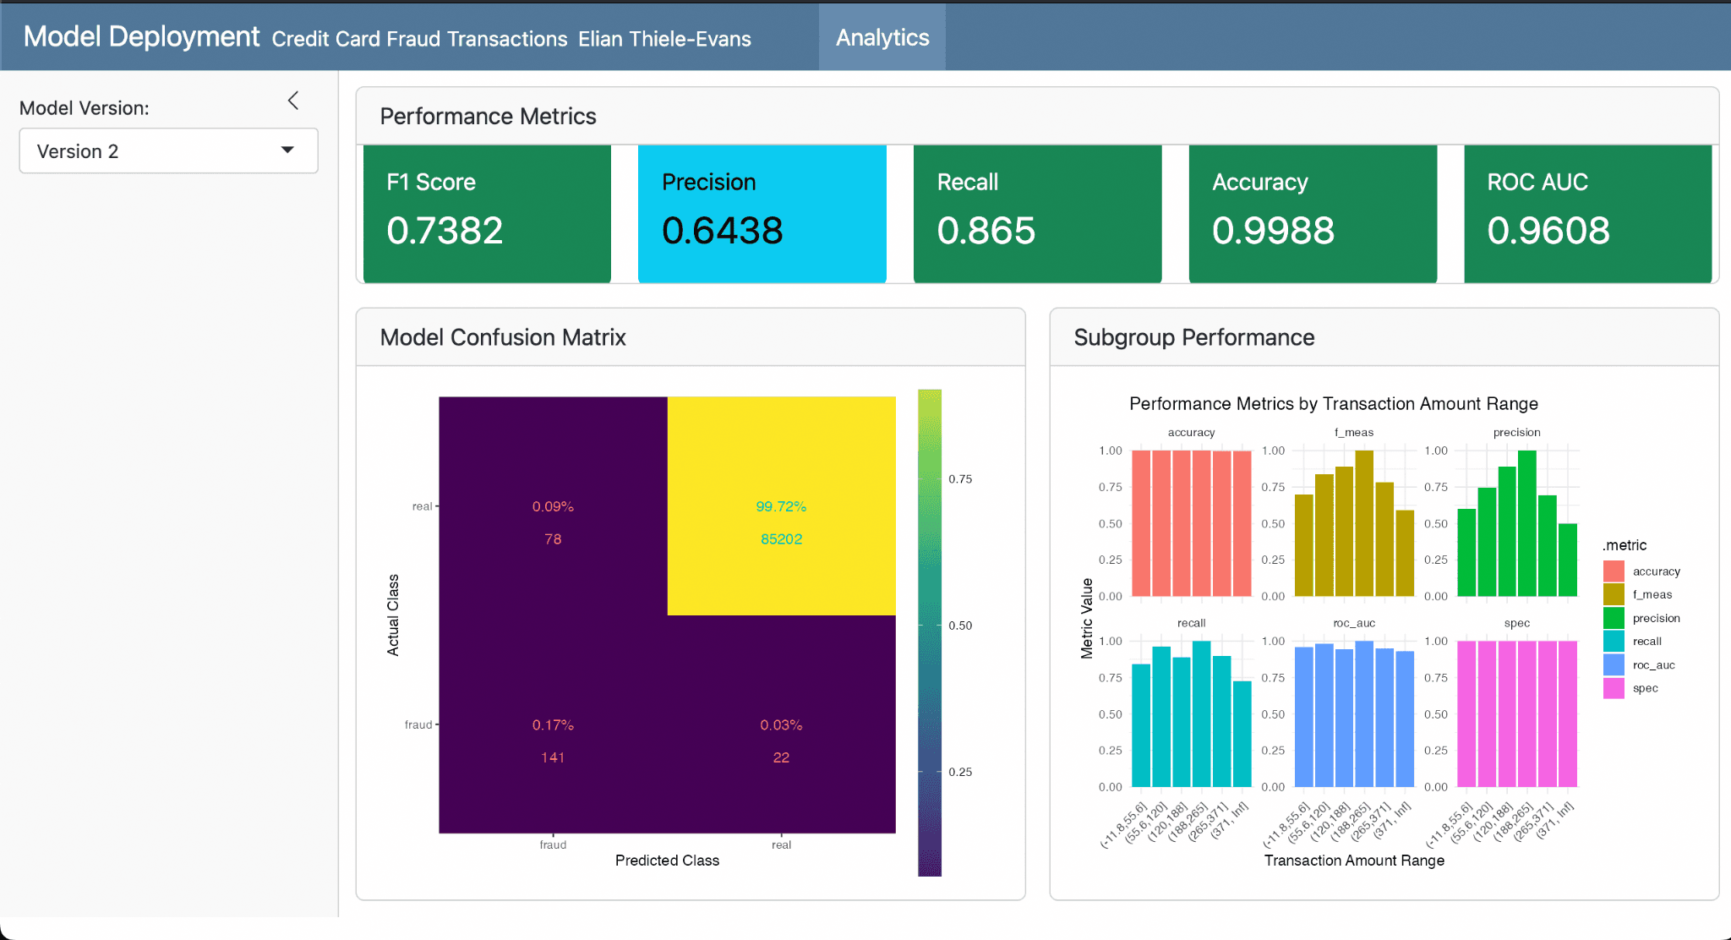Click the confusion matrix color scale bar
The width and height of the screenshot is (1731, 940).
click(930, 632)
